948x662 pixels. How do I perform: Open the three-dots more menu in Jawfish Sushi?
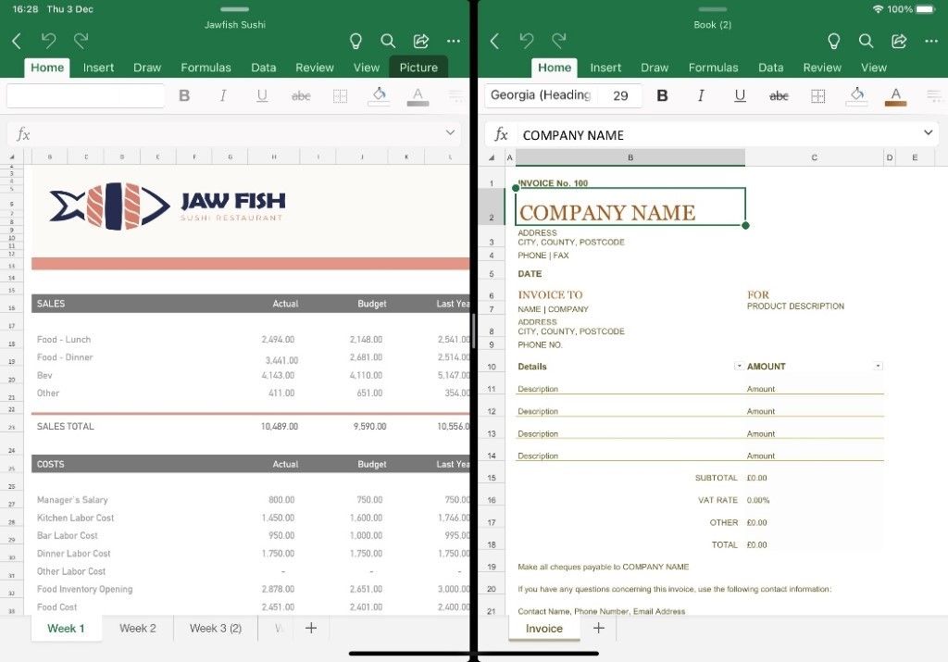(x=453, y=41)
